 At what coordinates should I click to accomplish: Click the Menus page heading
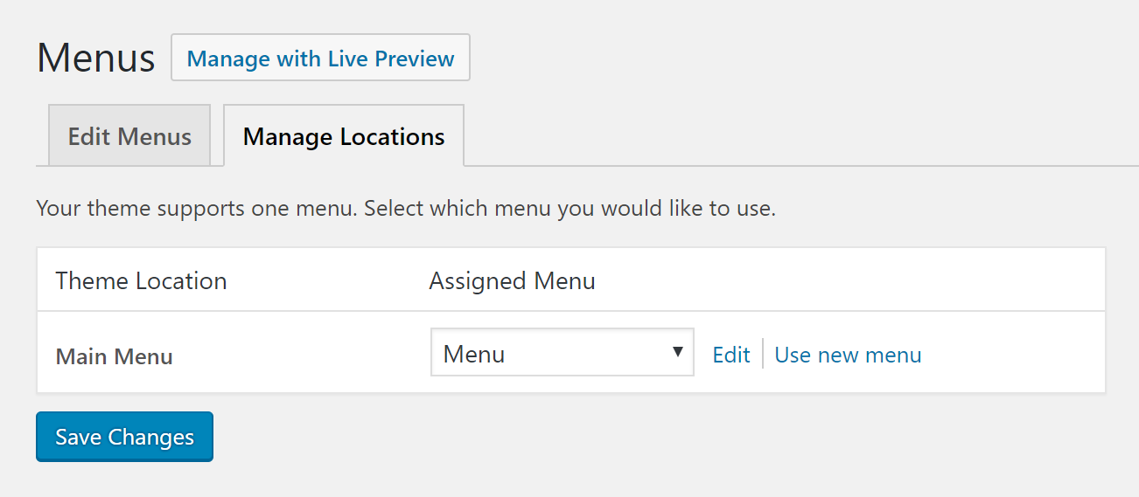pyautogui.click(x=96, y=59)
